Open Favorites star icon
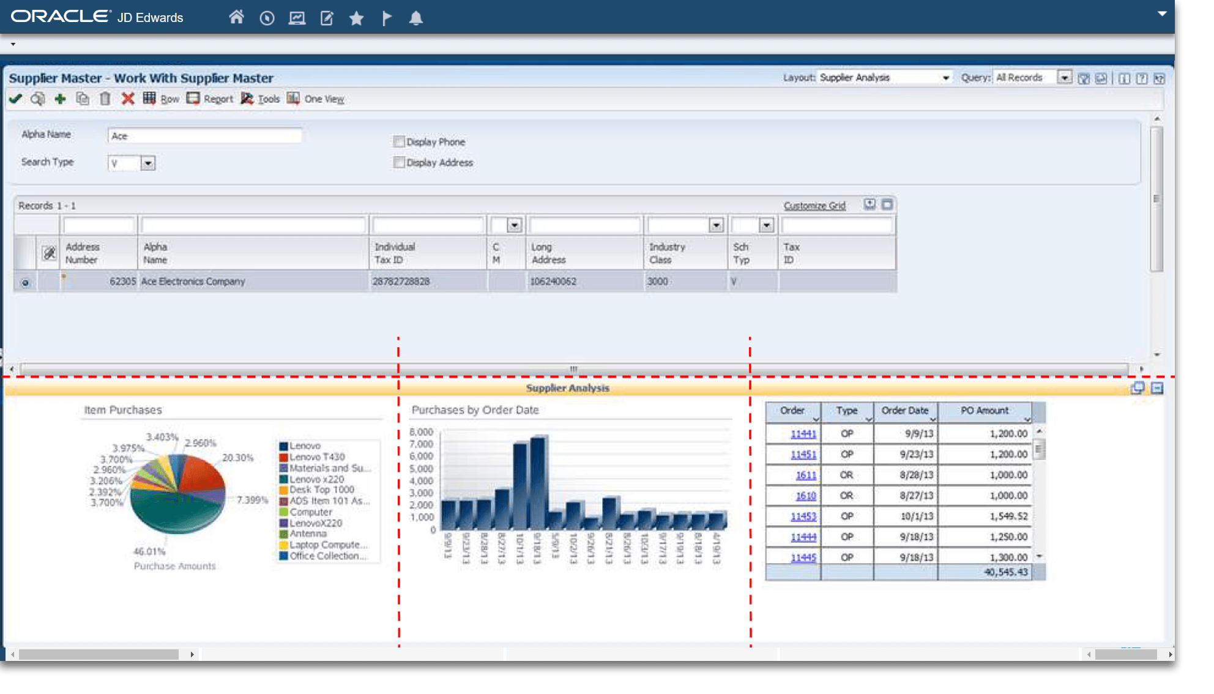This screenshot has height=694, width=1214. [x=356, y=18]
